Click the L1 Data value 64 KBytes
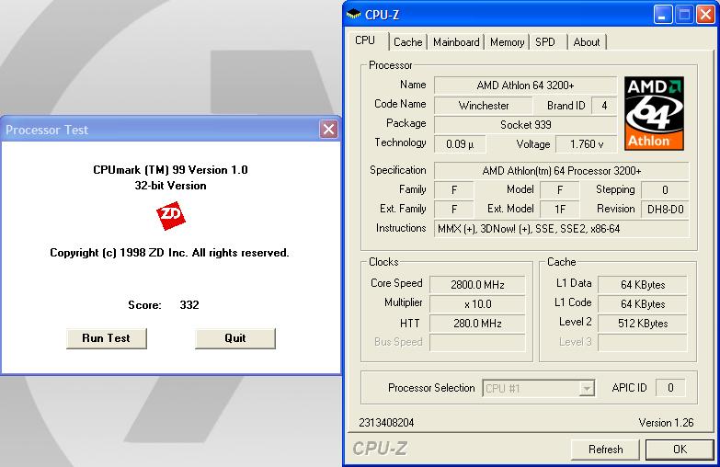 tap(643, 285)
